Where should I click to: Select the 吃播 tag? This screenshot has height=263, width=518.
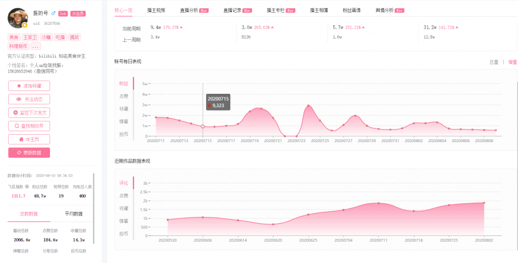[x=60, y=37]
